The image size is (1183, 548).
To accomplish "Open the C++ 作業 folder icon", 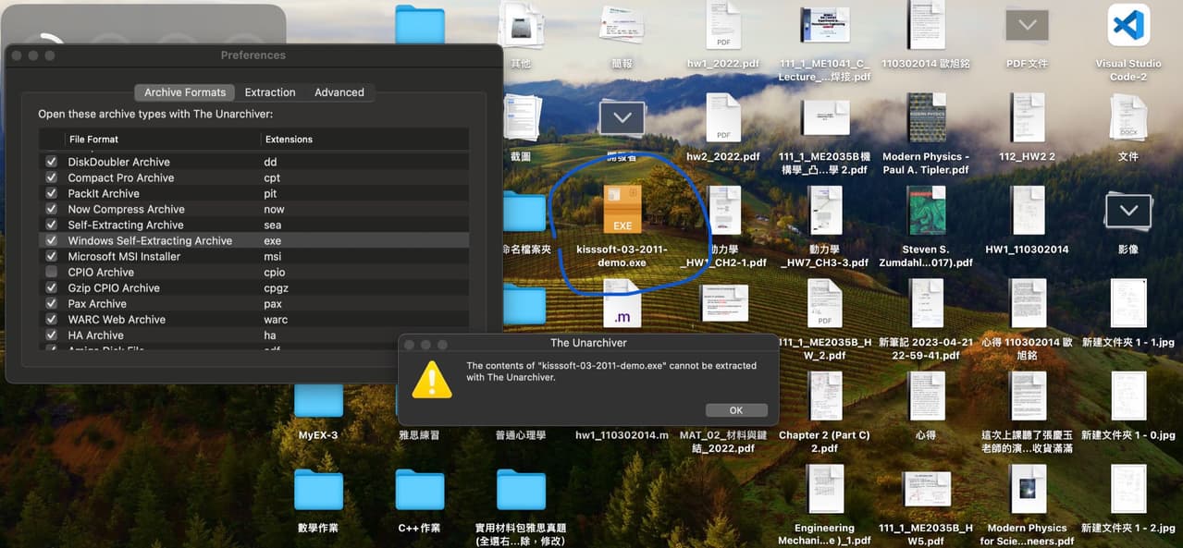I will [419, 490].
